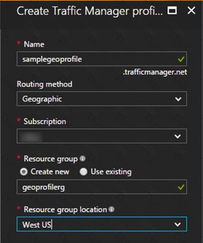Click the samplegeoprofile Name input field
This screenshot has height=243, width=203.
(101, 59)
